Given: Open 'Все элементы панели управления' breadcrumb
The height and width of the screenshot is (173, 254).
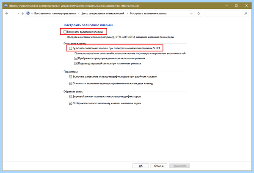Looking at the screenshot, I should (x=55, y=14).
